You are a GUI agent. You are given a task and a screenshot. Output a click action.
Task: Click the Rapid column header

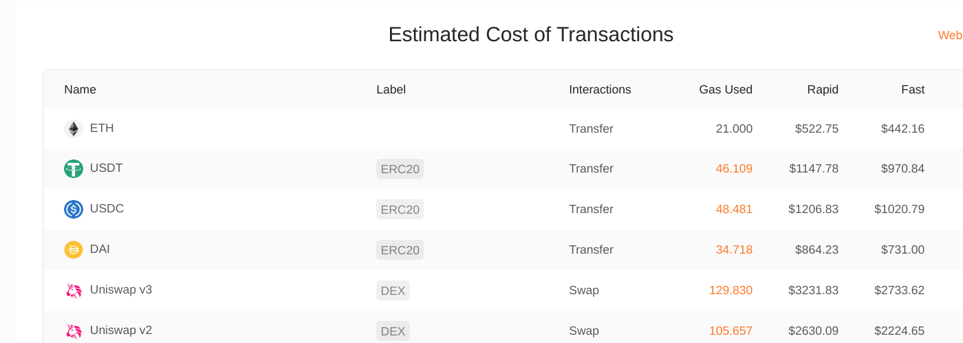(x=823, y=89)
